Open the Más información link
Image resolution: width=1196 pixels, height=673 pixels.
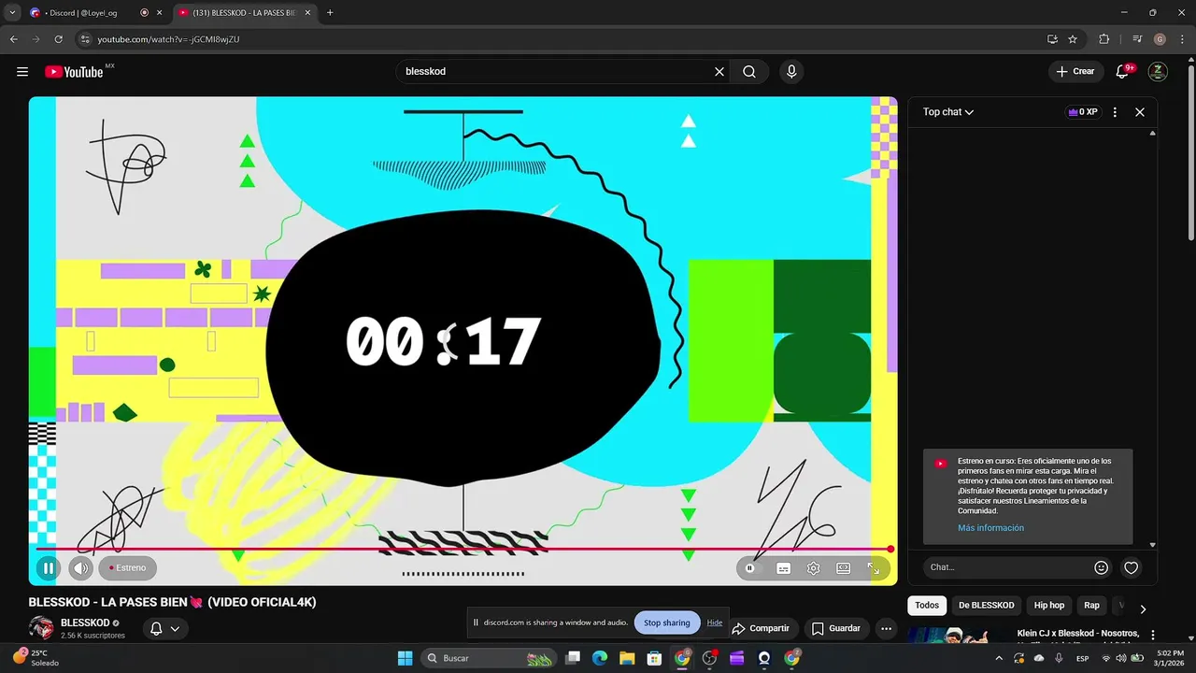pyautogui.click(x=990, y=528)
